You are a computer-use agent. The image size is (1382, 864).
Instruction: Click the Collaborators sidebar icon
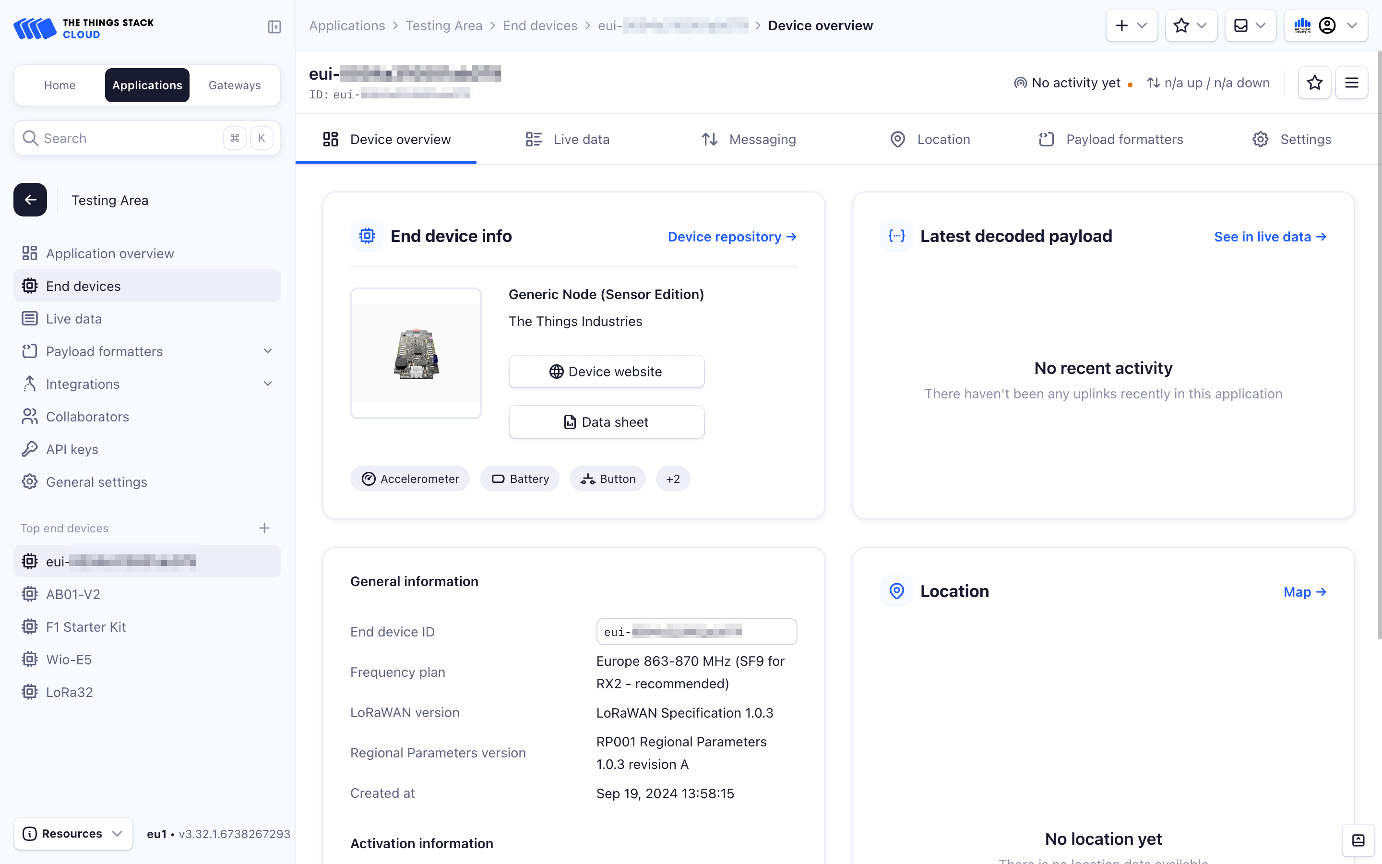(31, 416)
